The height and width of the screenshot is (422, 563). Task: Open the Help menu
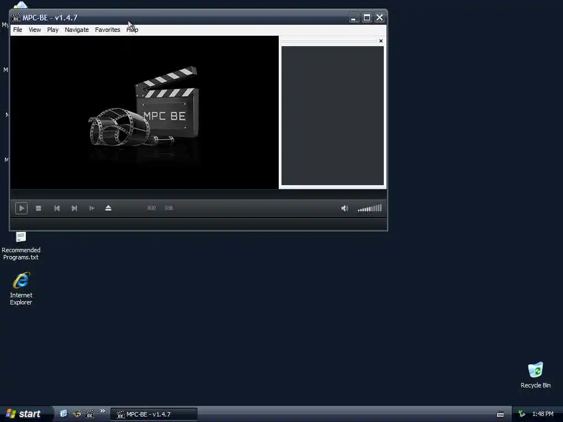[132, 30]
